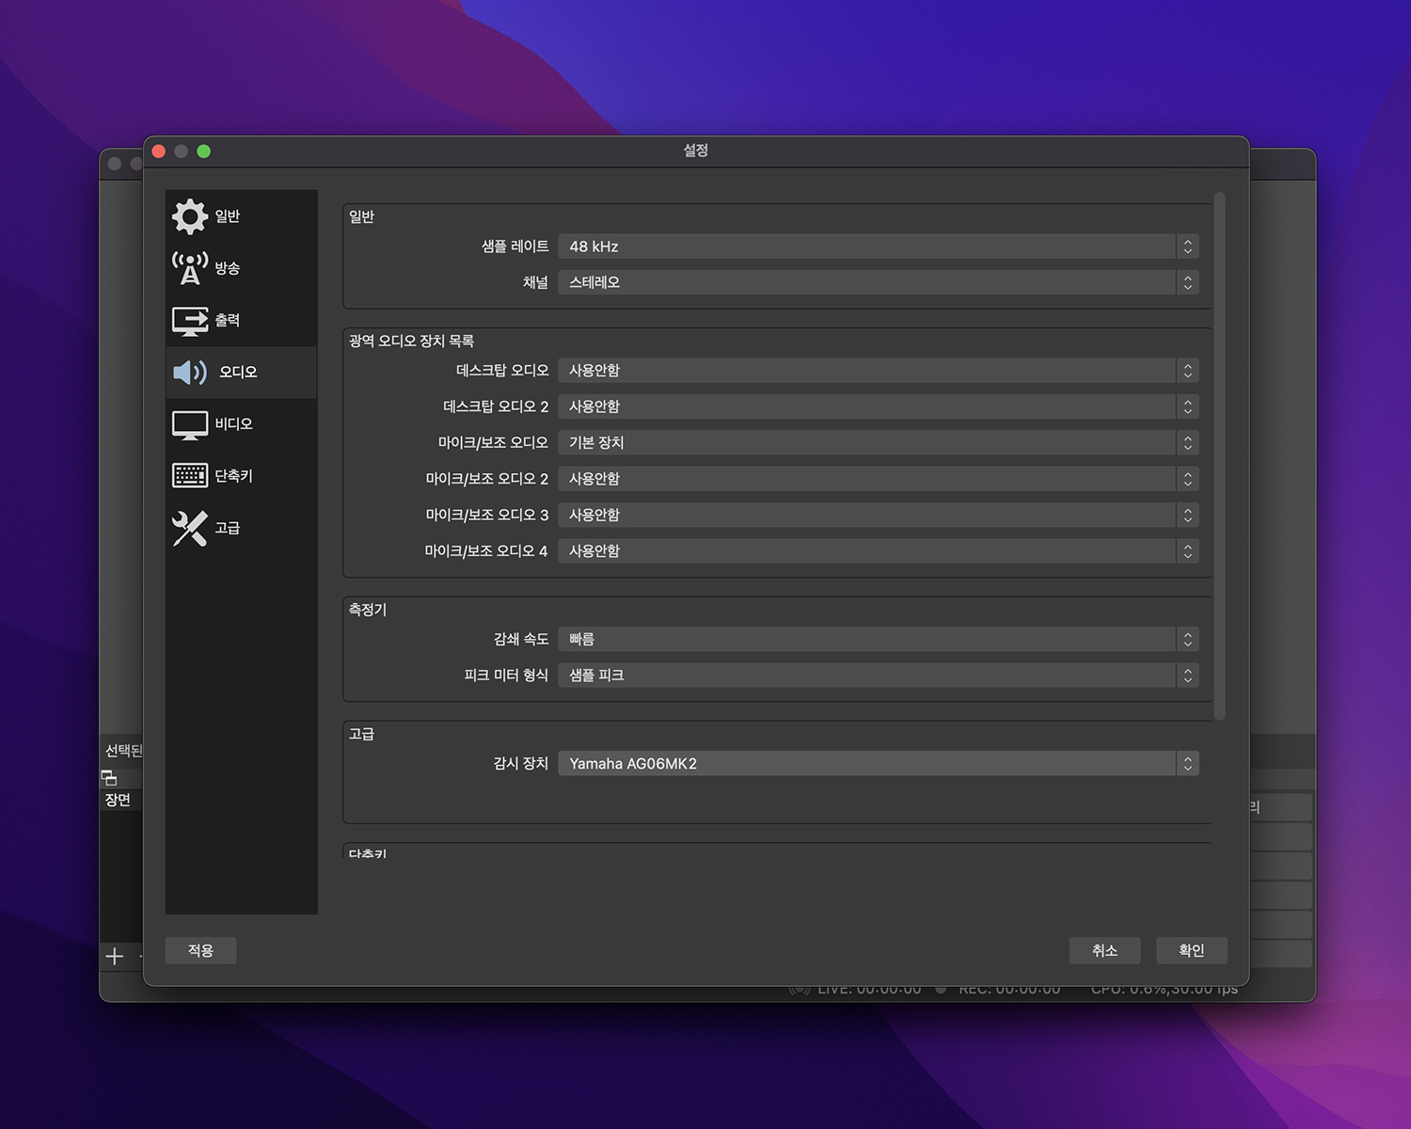This screenshot has width=1411, height=1129.
Task: Open the Video monitor icon section
Action: click(190, 424)
